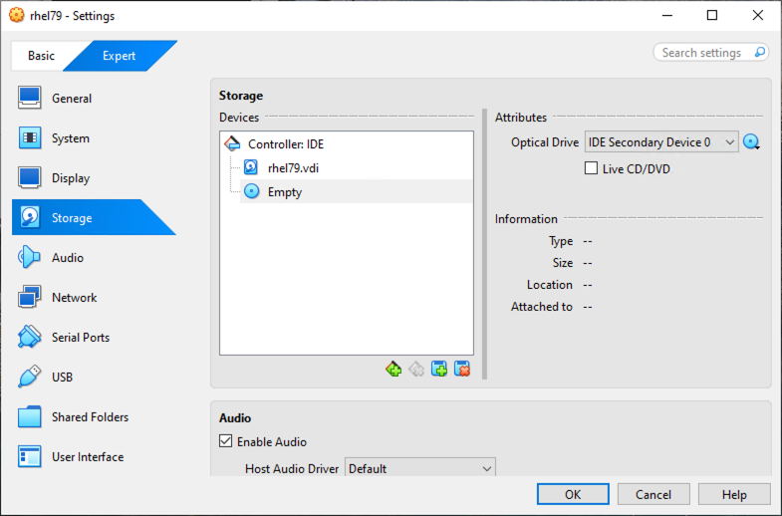The width and height of the screenshot is (782, 516).
Task: Click the Cancel button
Action: (653, 494)
